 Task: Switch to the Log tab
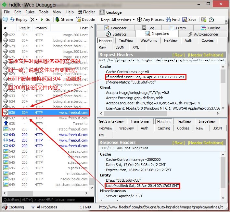coord(148,28)
